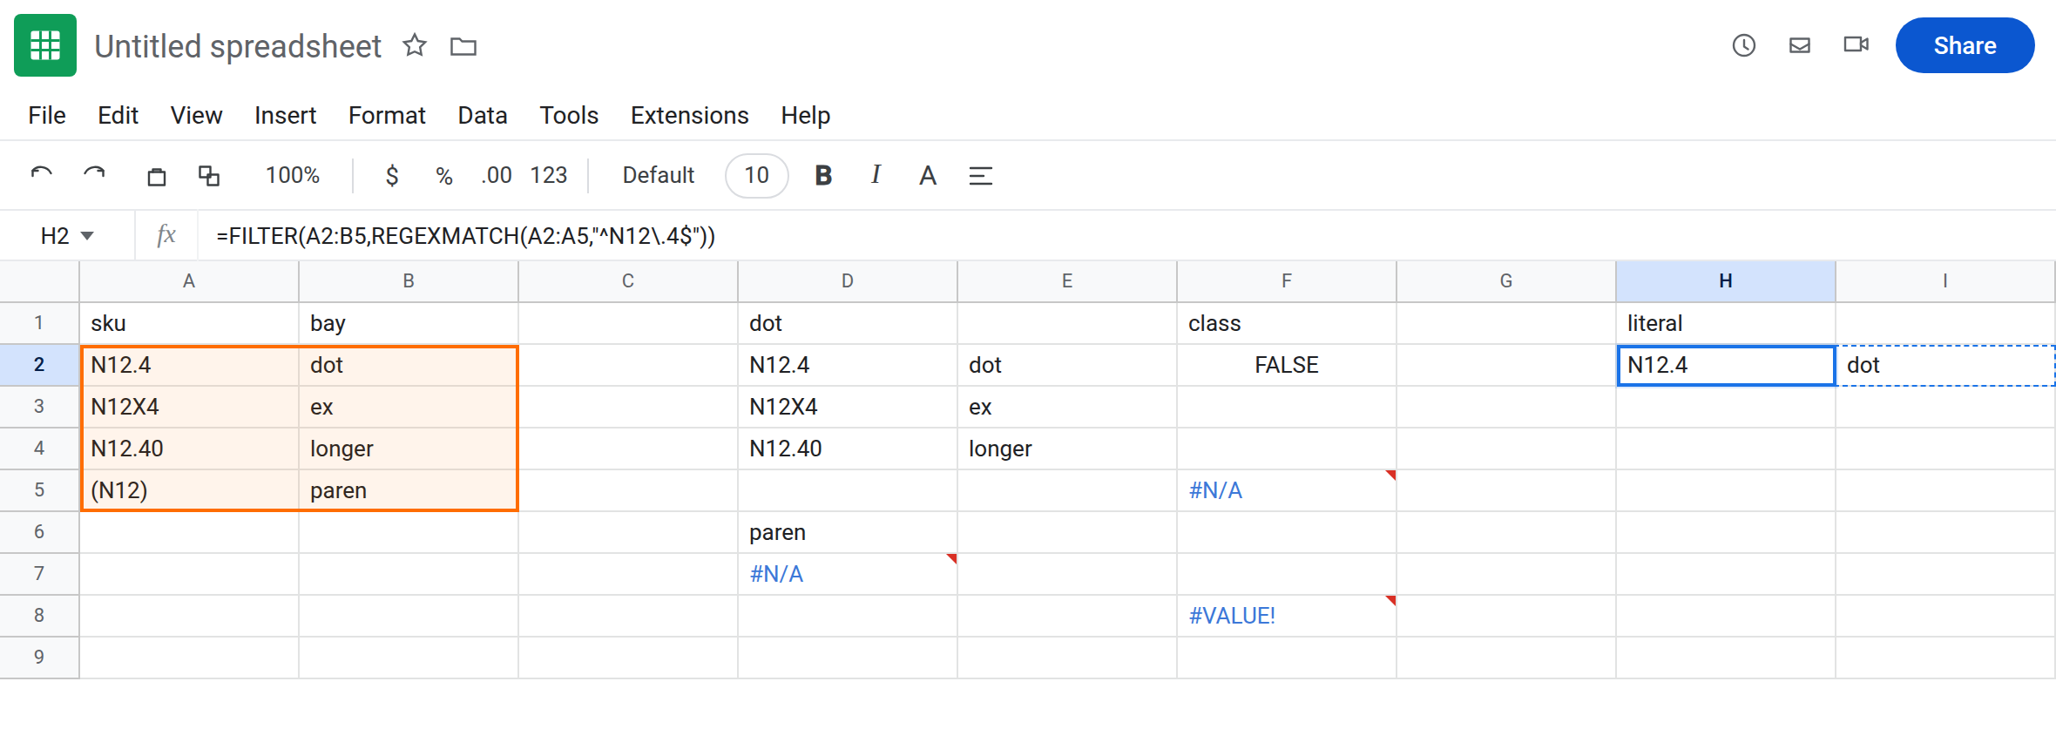The image size is (2056, 749).
Task: Open the Extensions menu
Action: click(x=690, y=116)
